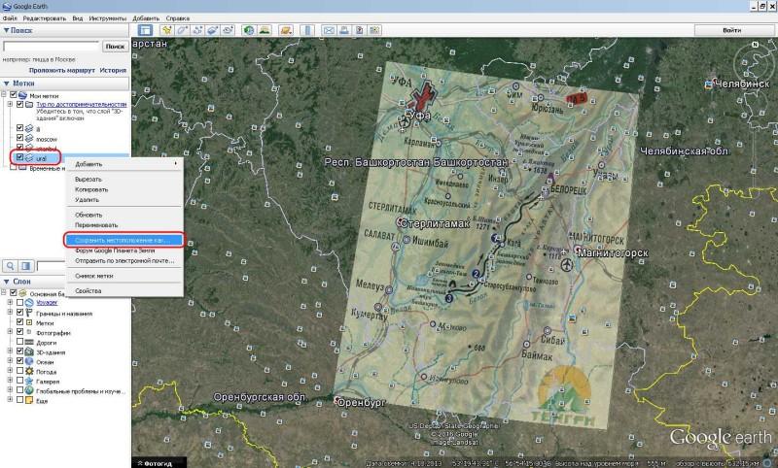Disable the Фотографии layer checkbox
Viewport: 778px width, 468px height.
(19, 332)
